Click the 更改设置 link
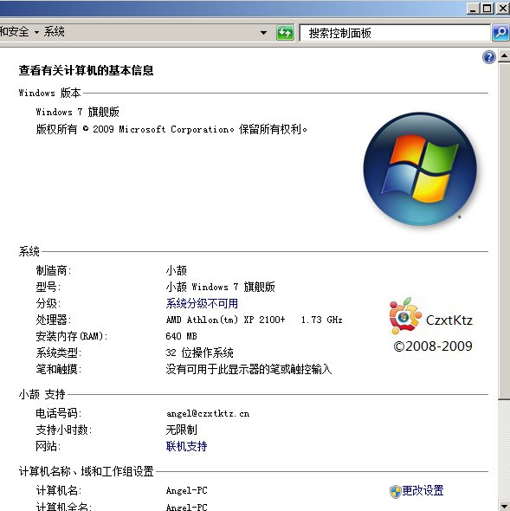 pyautogui.click(x=423, y=490)
